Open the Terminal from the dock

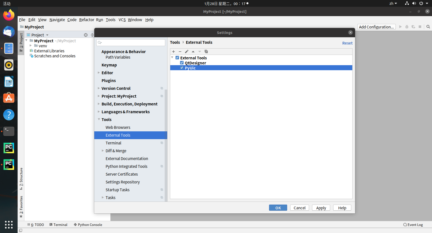pos(9,131)
